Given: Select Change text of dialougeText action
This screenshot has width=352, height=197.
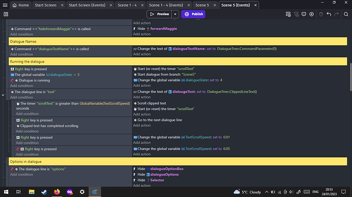Looking at the screenshot, I should tap(195, 92).
